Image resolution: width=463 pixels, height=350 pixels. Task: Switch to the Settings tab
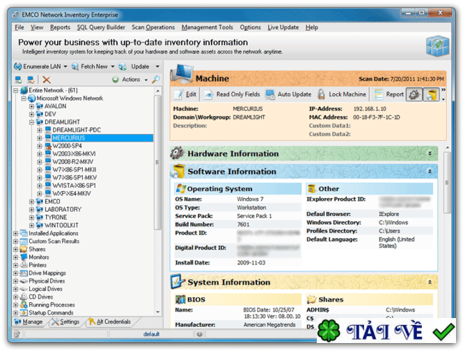(x=65, y=322)
